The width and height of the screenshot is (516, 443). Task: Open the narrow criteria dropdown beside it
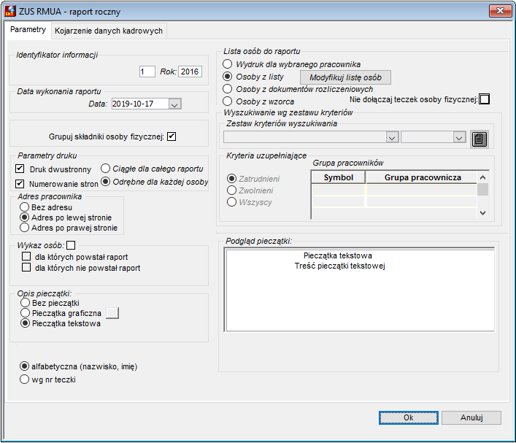pyautogui.click(x=459, y=137)
